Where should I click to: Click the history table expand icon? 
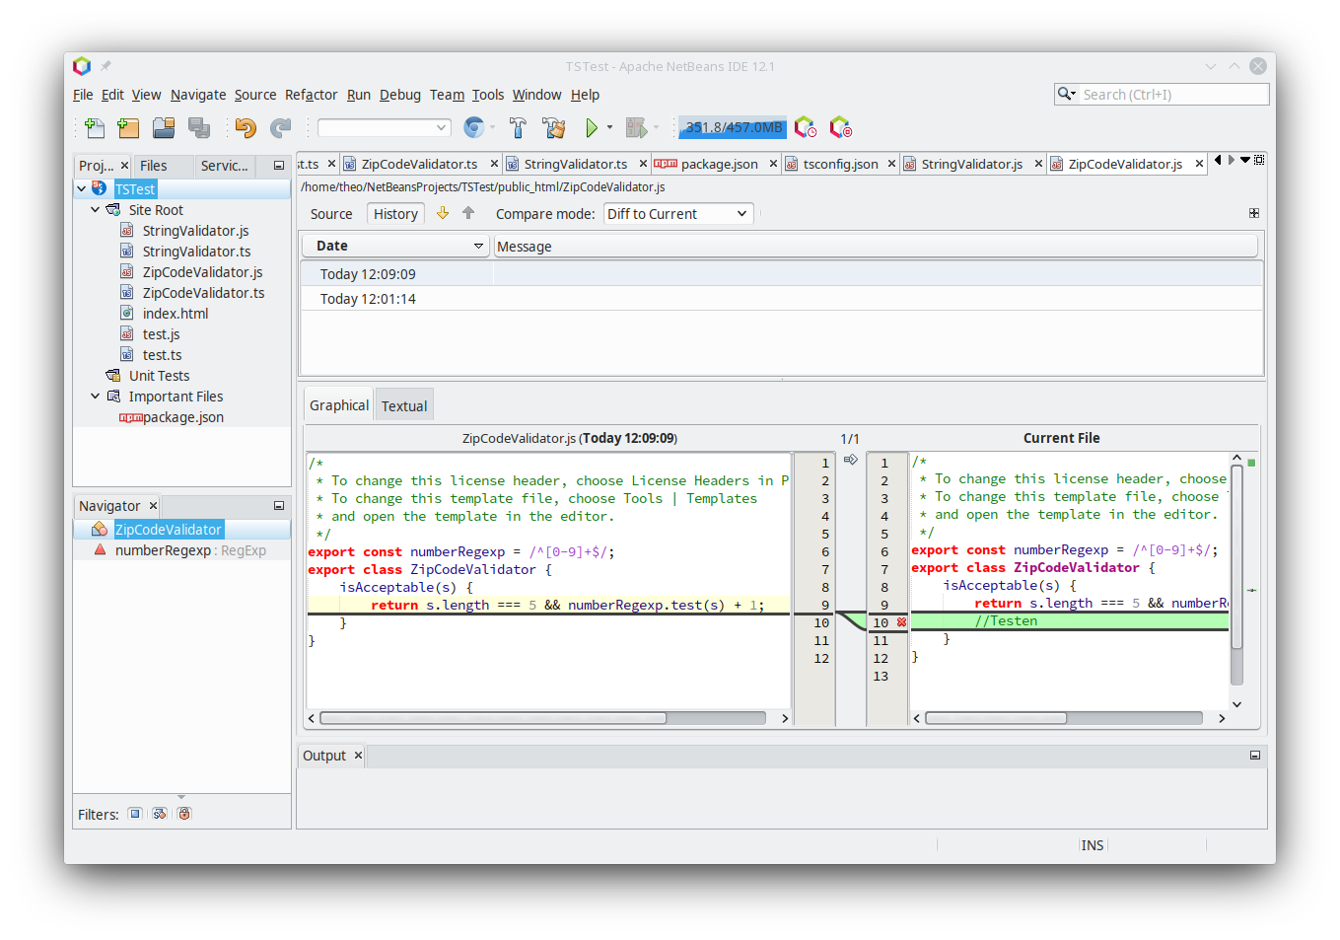click(1254, 213)
